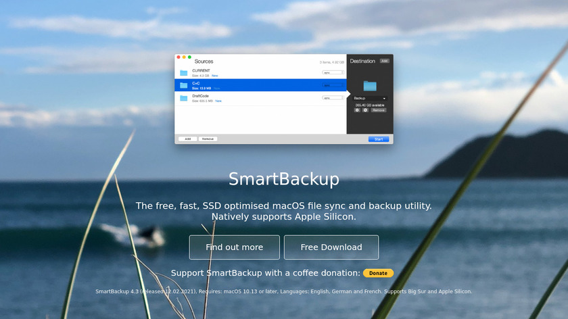Screen dimensions: 568x319
Task: Open destination schedule clock icon
Action: point(365,110)
